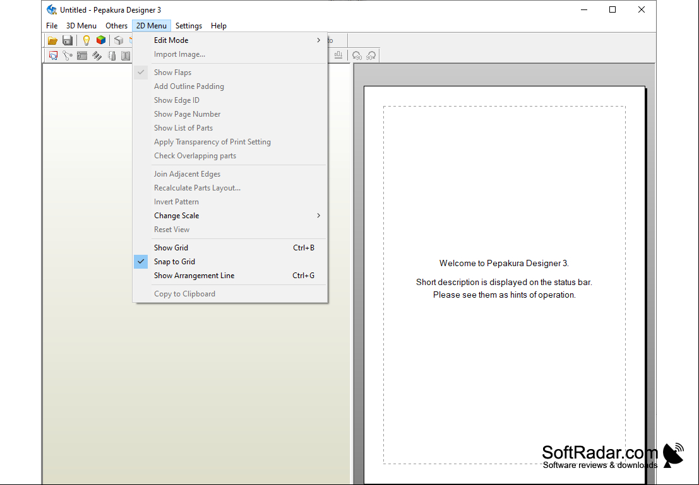Enable Show Grid in the menu

coord(230,248)
